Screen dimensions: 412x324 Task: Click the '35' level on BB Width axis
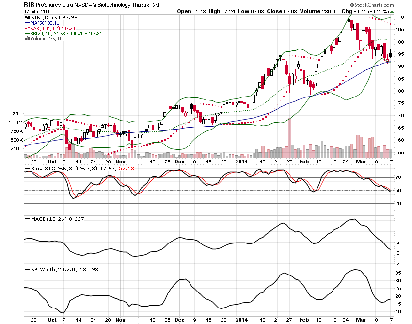click(x=398, y=273)
